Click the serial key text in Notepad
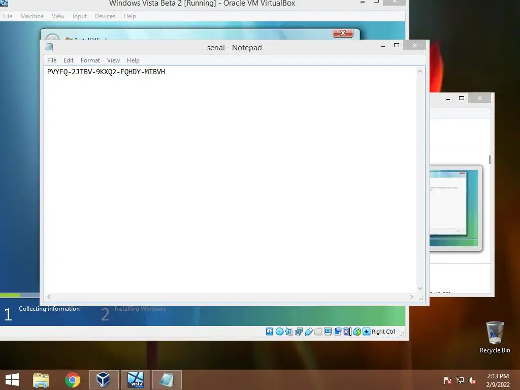This screenshot has width=520, height=390. click(106, 72)
